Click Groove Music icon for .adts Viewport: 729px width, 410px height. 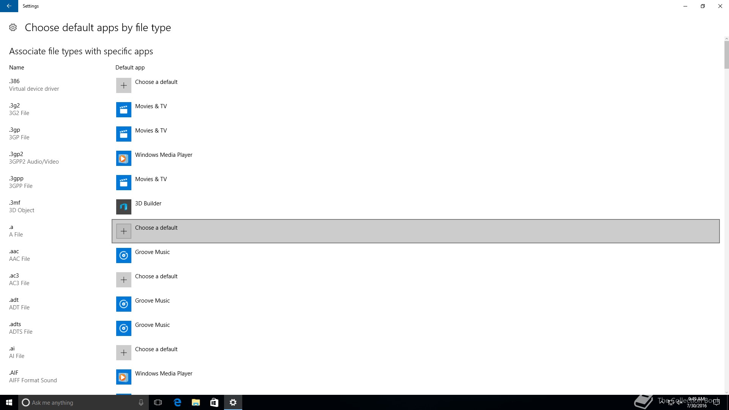click(124, 328)
